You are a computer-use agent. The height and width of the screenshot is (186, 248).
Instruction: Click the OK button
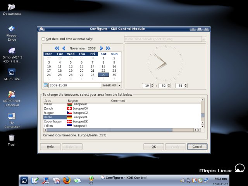(153, 147)
